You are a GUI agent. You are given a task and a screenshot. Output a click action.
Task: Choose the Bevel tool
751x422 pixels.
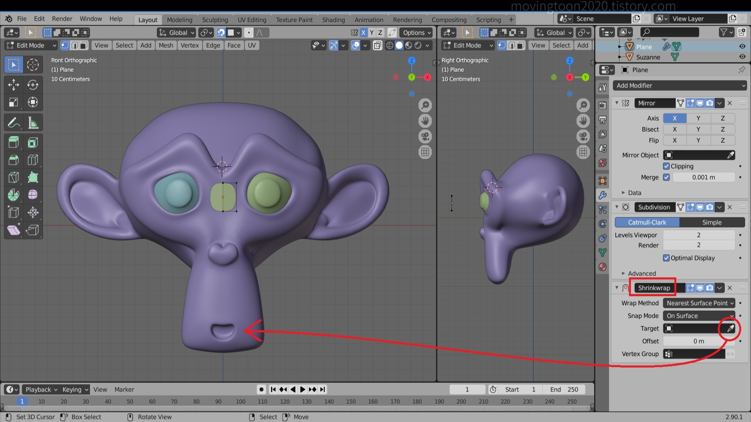click(14, 160)
